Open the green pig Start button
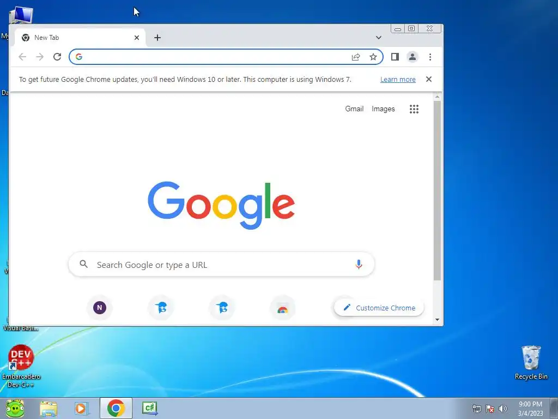558x419 pixels. [x=15, y=408]
